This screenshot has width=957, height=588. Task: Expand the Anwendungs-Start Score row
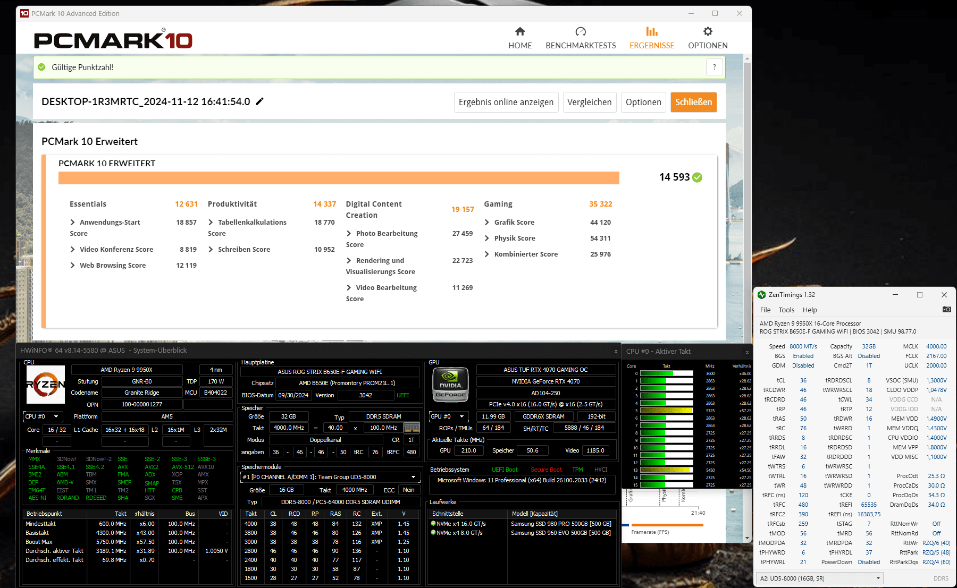pos(73,223)
